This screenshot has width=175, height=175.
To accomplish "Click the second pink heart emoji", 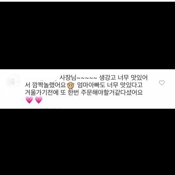I will pyautogui.click(x=38, y=100).
